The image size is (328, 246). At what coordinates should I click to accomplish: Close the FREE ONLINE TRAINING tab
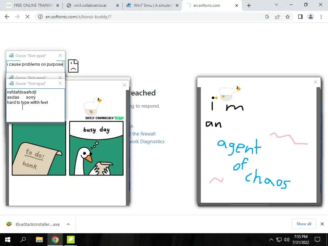(x=58, y=5)
